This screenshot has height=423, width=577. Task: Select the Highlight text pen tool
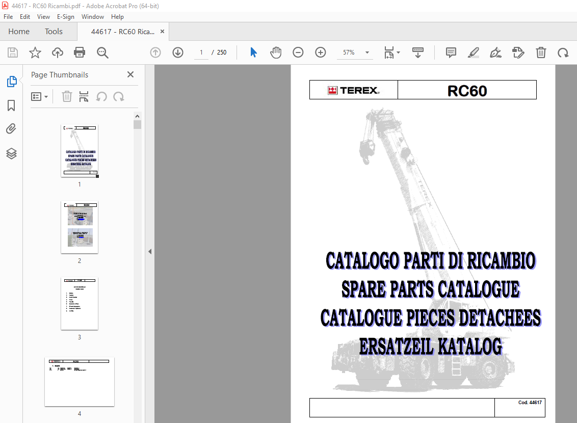coord(473,52)
